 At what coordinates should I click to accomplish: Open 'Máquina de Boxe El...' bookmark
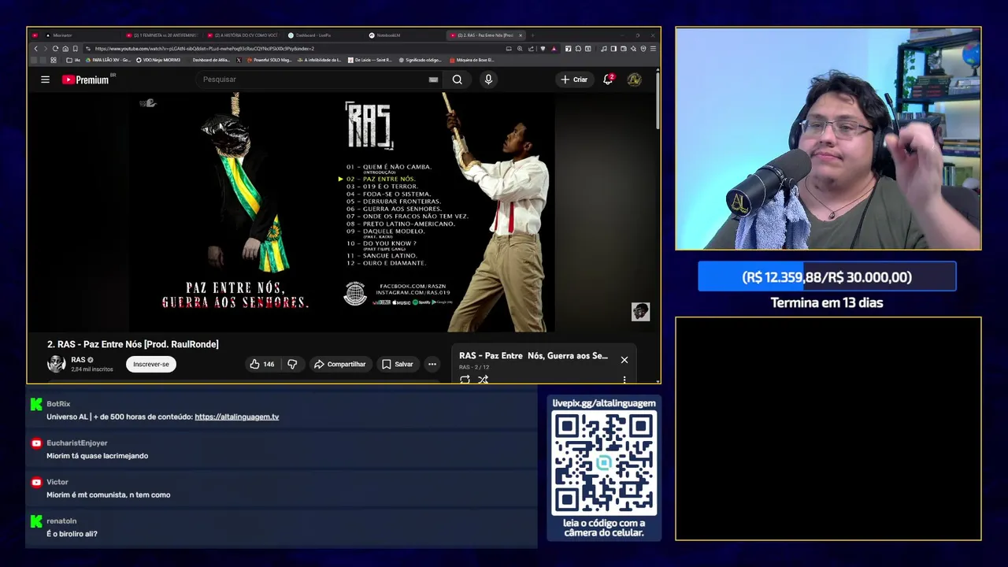pyautogui.click(x=472, y=60)
